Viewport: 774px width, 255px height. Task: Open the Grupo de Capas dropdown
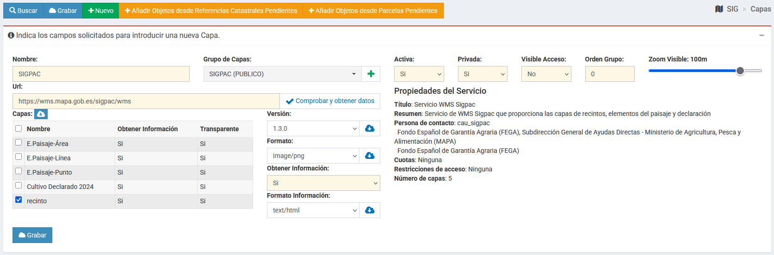pos(282,74)
